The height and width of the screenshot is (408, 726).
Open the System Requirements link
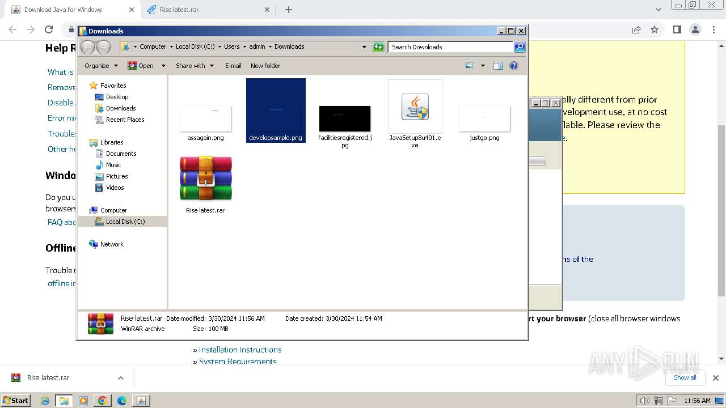pos(238,361)
